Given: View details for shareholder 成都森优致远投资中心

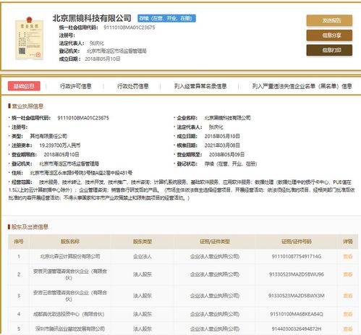Looking at the screenshot, I should (x=347, y=314).
